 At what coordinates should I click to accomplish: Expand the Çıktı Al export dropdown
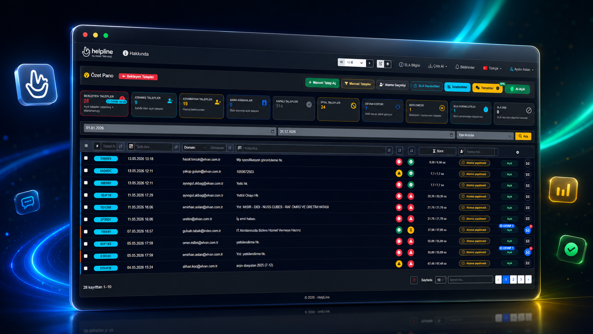[x=438, y=66]
